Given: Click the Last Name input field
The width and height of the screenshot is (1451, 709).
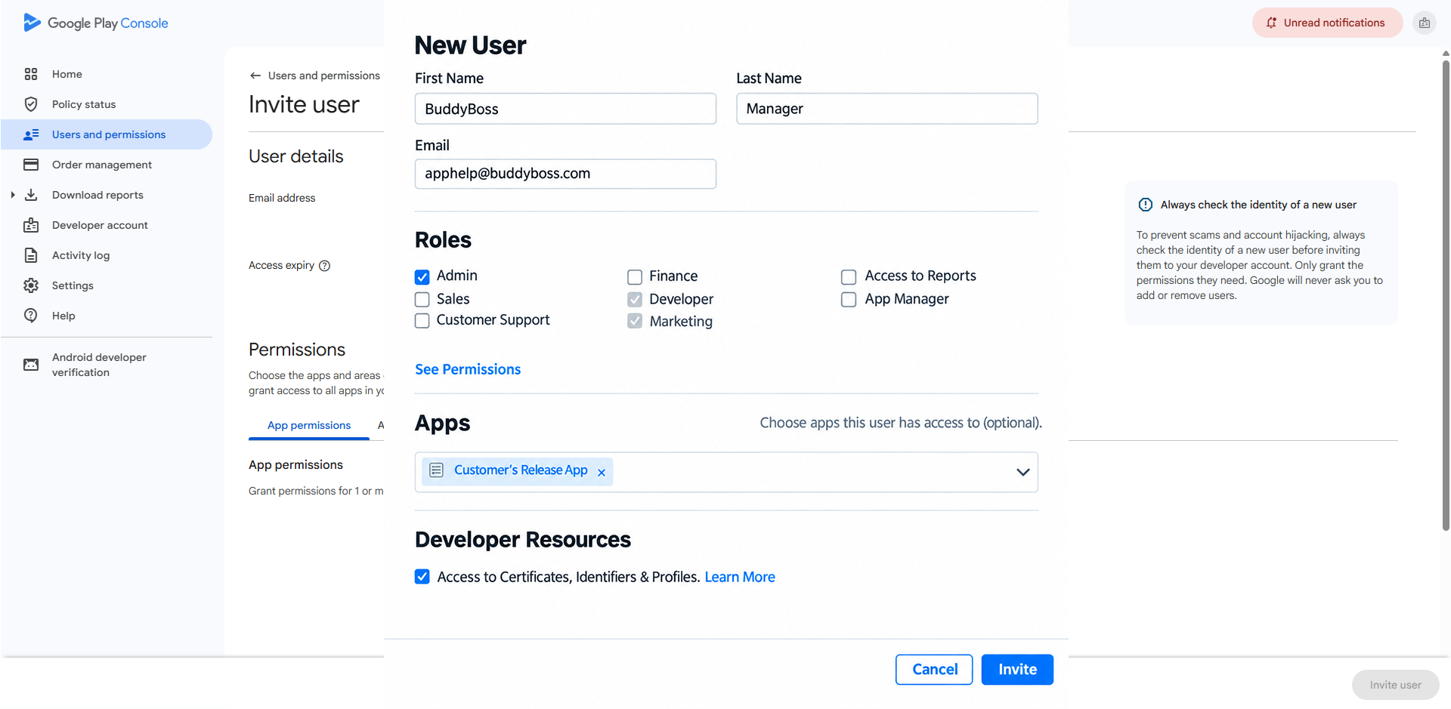Looking at the screenshot, I should pos(887,109).
